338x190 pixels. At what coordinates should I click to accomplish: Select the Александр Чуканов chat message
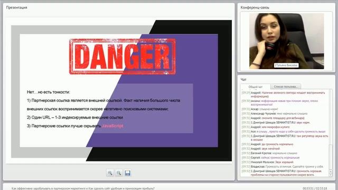point(275,113)
